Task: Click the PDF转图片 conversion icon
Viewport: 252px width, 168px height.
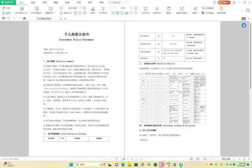Action: coord(37,8)
